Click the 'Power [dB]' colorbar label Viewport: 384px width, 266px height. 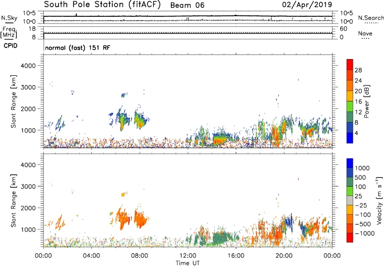[x=367, y=101]
